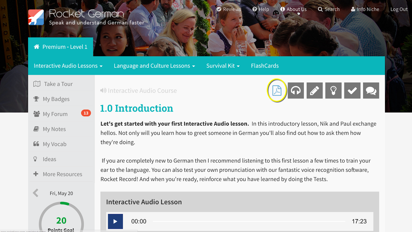This screenshot has width=412, height=232.
Task: Click the 13 notifications badge on My Forum
Action: (86, 113)
